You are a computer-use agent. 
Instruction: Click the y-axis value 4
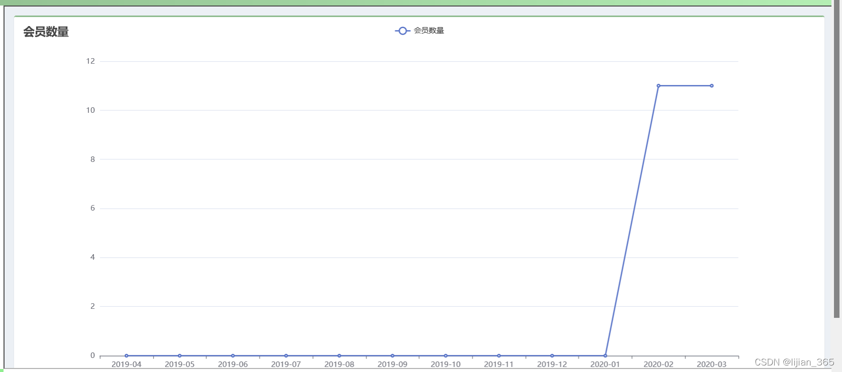tap(92, 257)
